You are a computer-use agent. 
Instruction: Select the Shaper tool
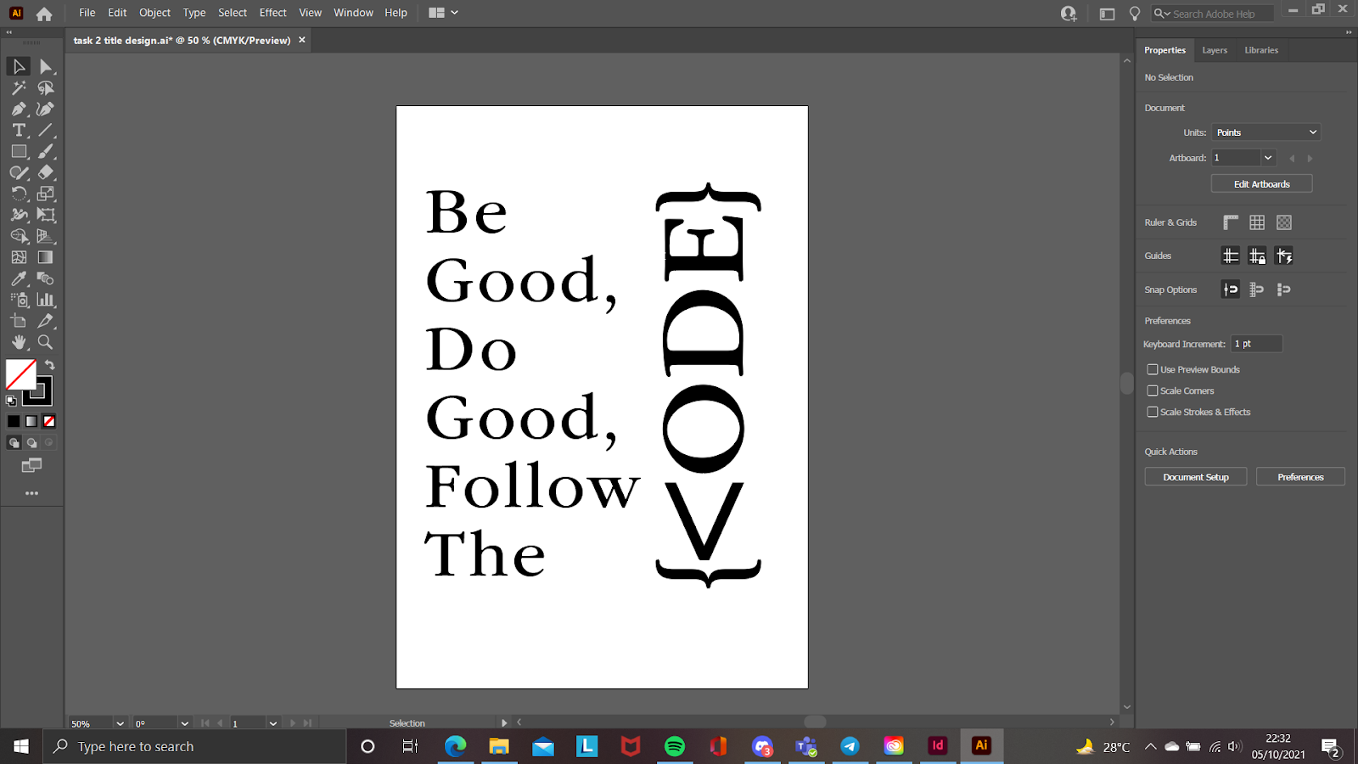[x=19, y=172]
